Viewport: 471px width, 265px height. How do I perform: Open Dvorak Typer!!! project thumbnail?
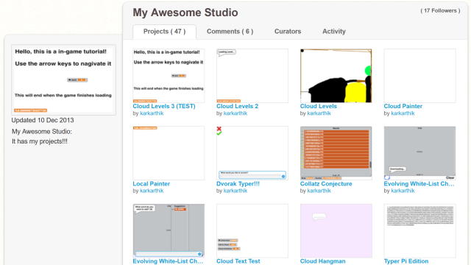(252, 153)
